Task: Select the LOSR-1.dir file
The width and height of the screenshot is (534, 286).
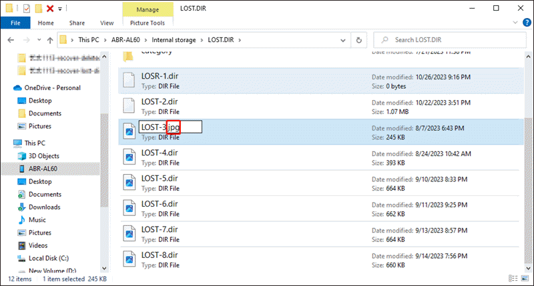Action: 321,81
